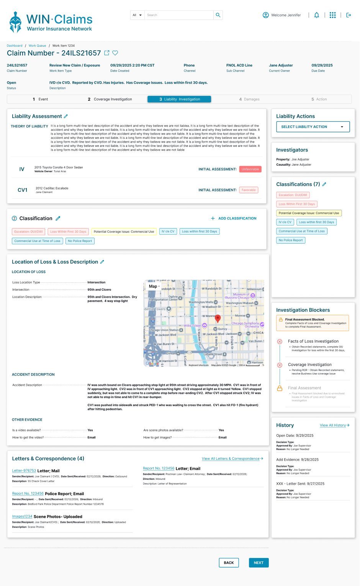Click the circled 2 Classification badge

(x=15, y=218)
